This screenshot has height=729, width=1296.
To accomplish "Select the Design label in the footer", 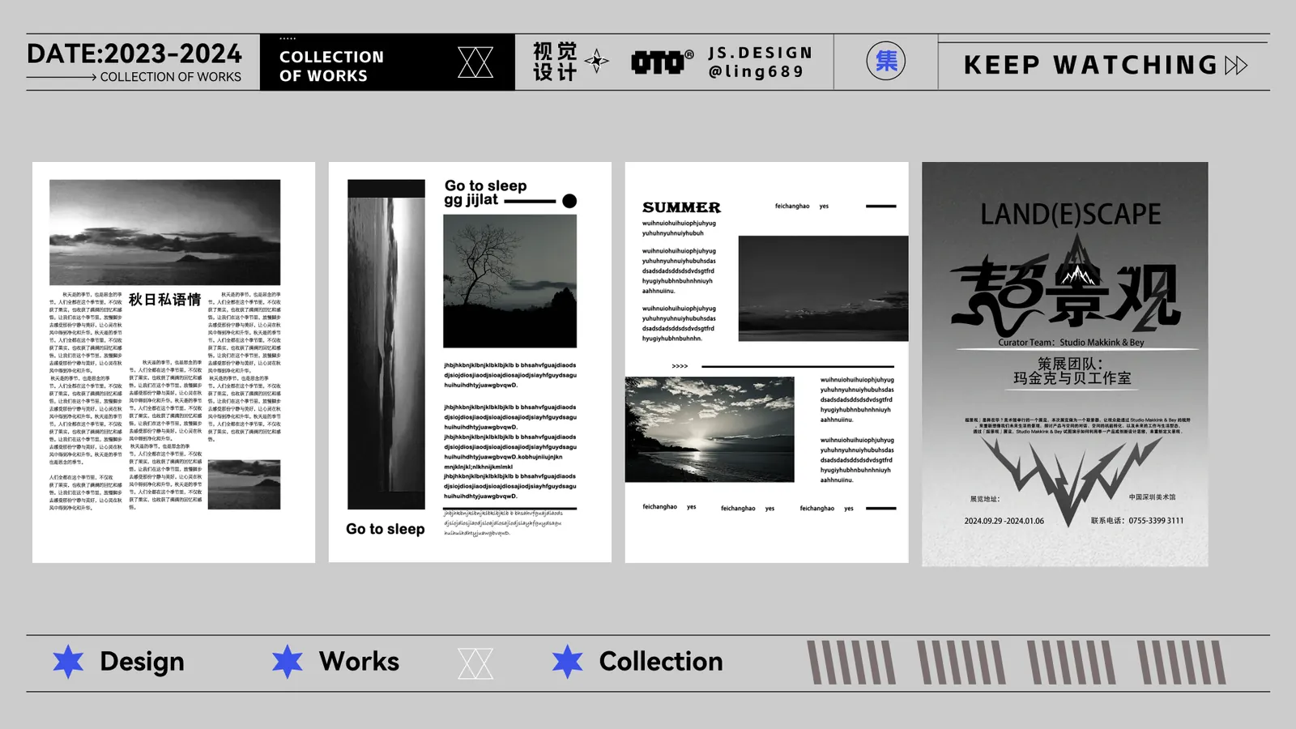I will [142, 662].
